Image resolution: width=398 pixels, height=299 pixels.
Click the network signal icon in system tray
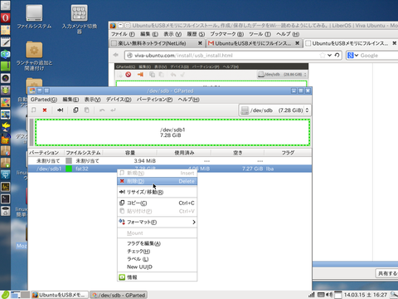pyautogui.click(x=311, y=295)
